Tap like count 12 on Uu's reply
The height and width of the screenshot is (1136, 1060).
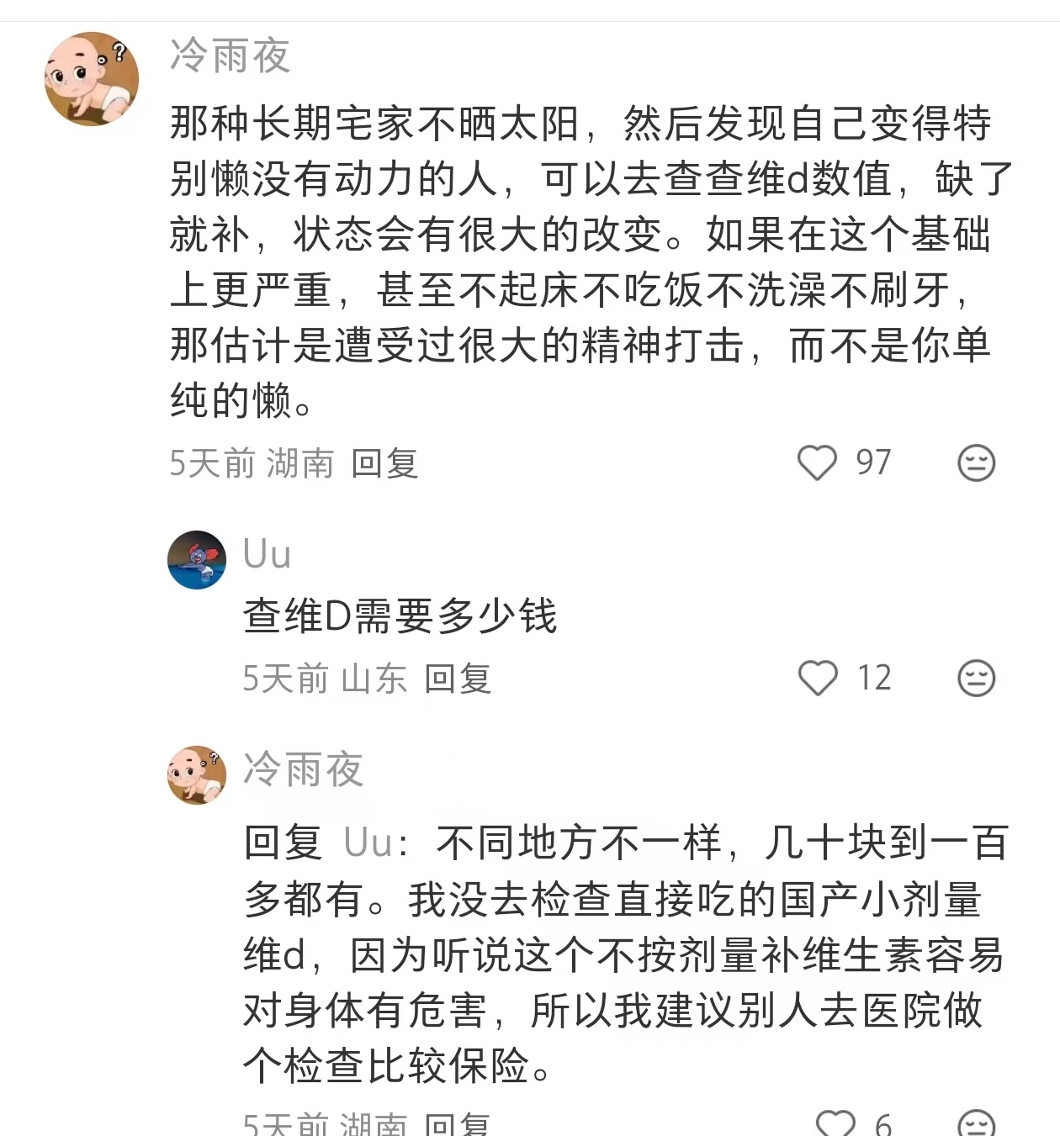click(x=874, y=678)
